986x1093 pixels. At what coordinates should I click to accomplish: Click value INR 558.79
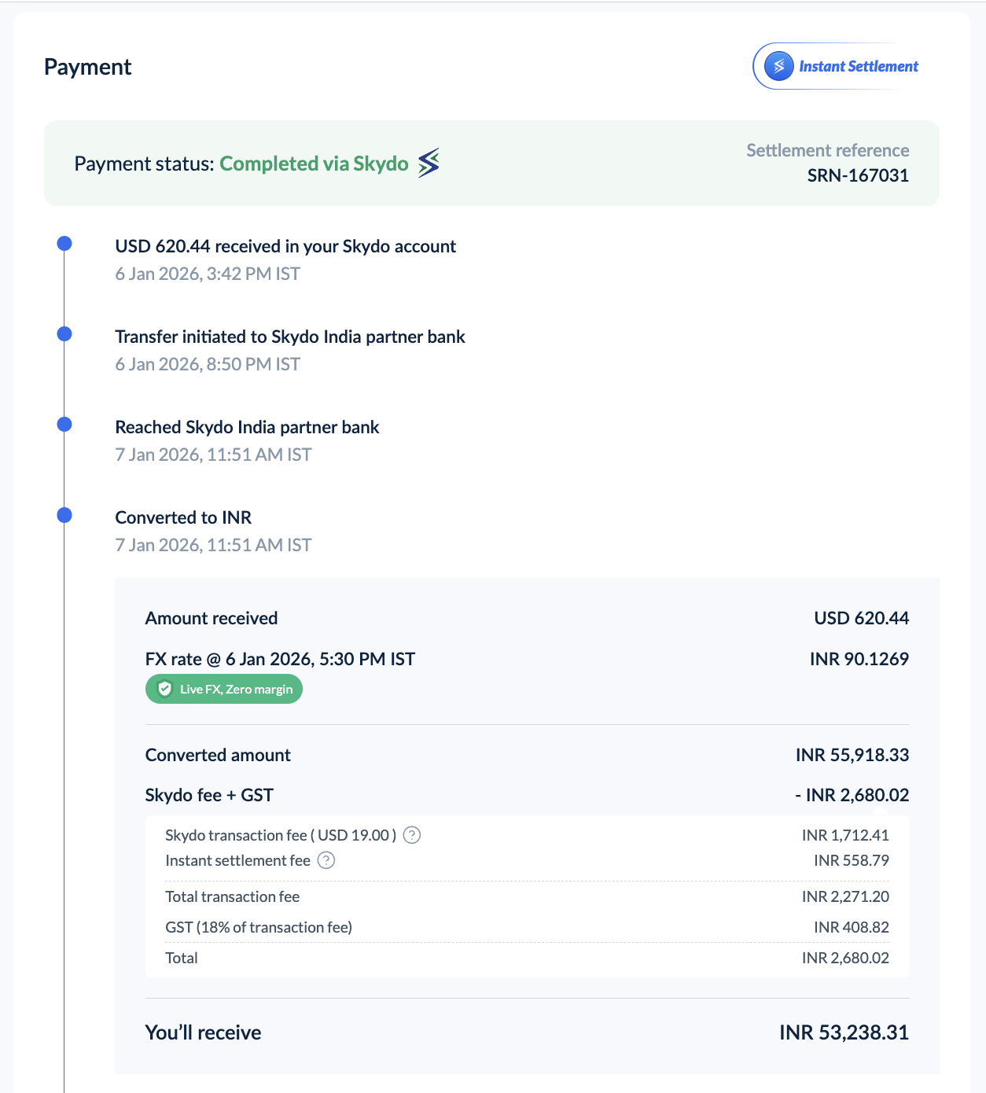point(852,860)
